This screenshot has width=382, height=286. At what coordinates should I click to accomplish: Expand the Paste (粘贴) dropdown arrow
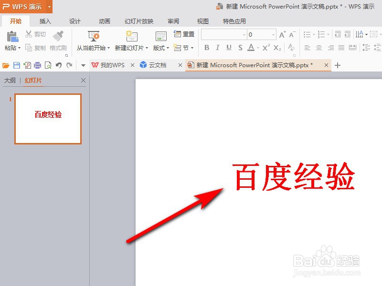tap(19, 48)
